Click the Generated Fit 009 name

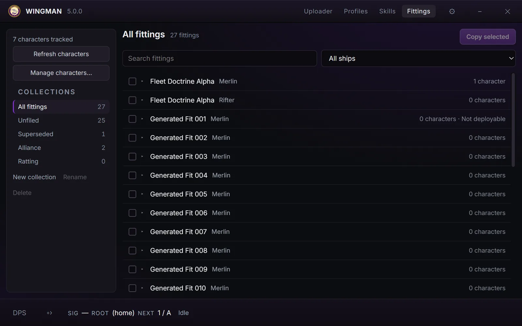coord(179,269)
